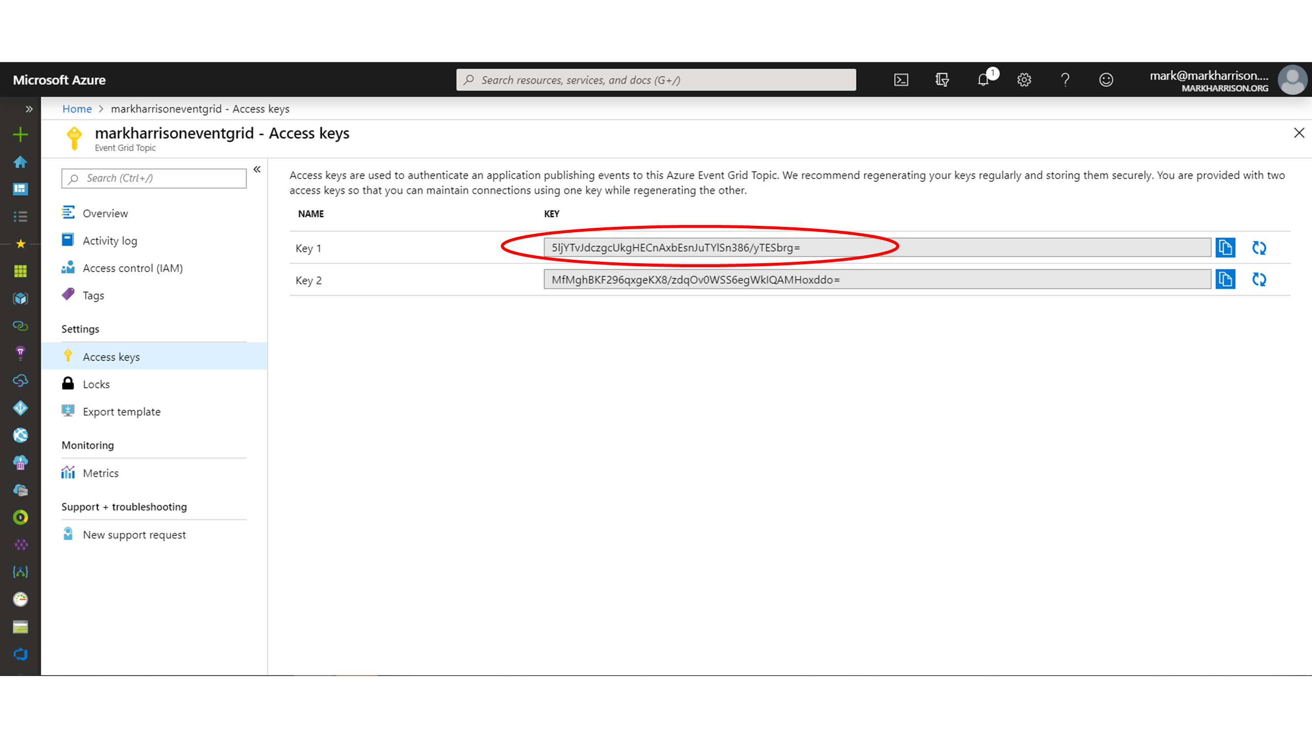Expand the left portal sidebar

click(29, 109)
